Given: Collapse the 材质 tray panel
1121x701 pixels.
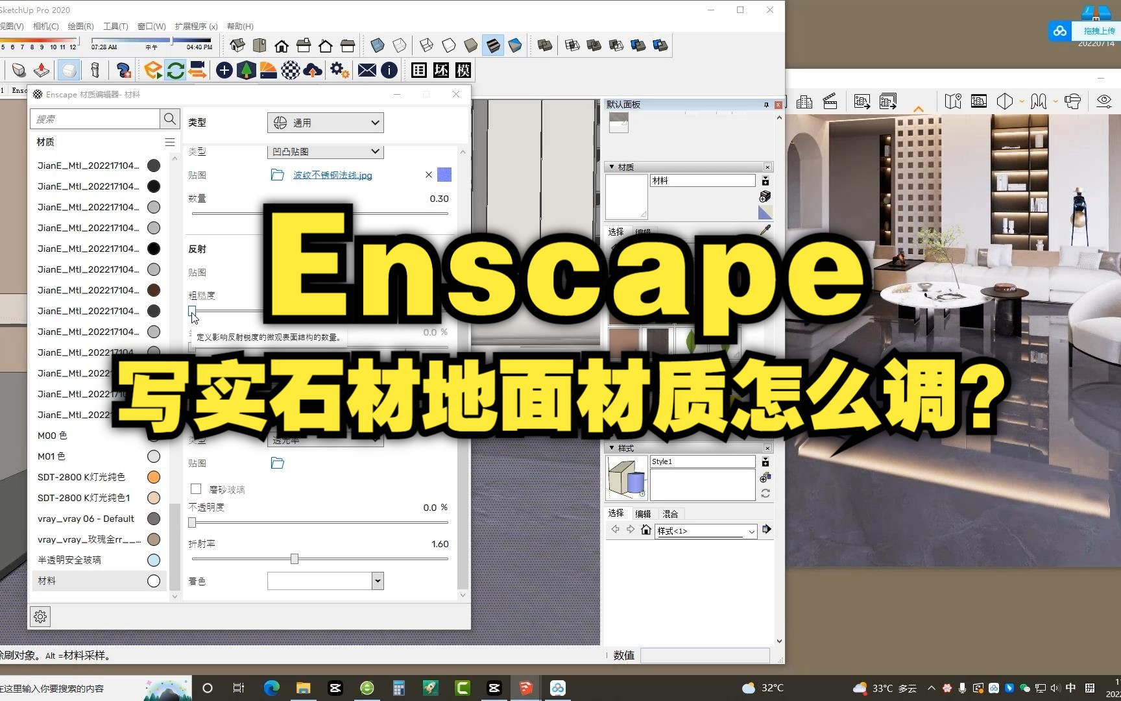Looking at the screenshot, I should pos(612,167).
